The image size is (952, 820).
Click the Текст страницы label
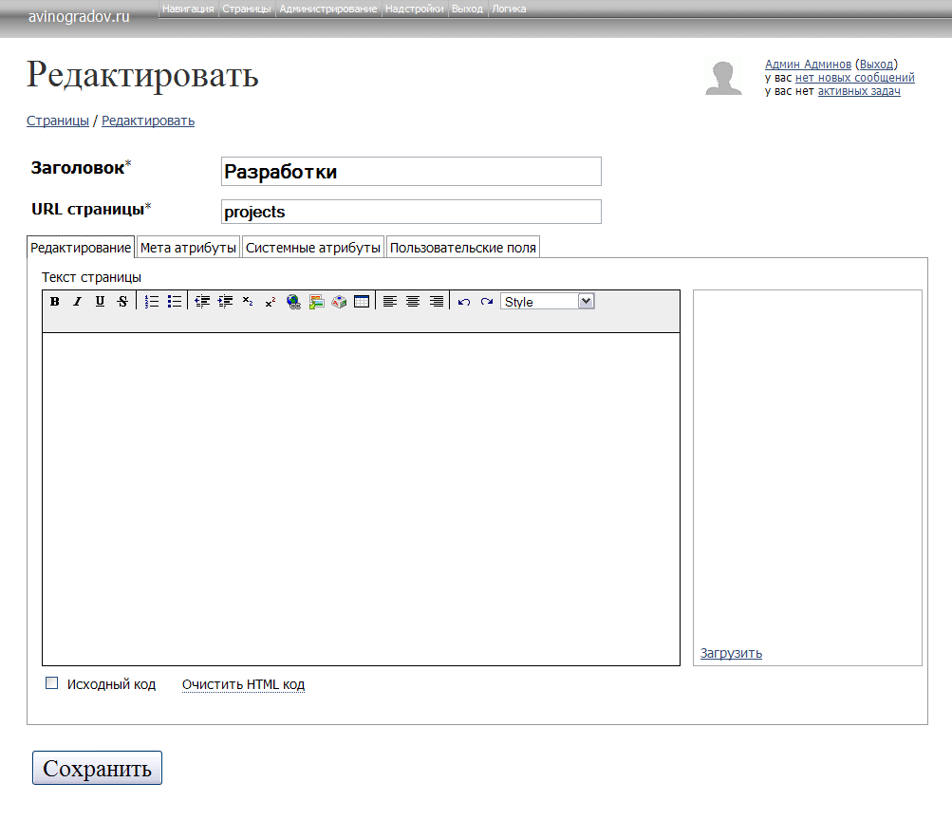coord(91,277)
